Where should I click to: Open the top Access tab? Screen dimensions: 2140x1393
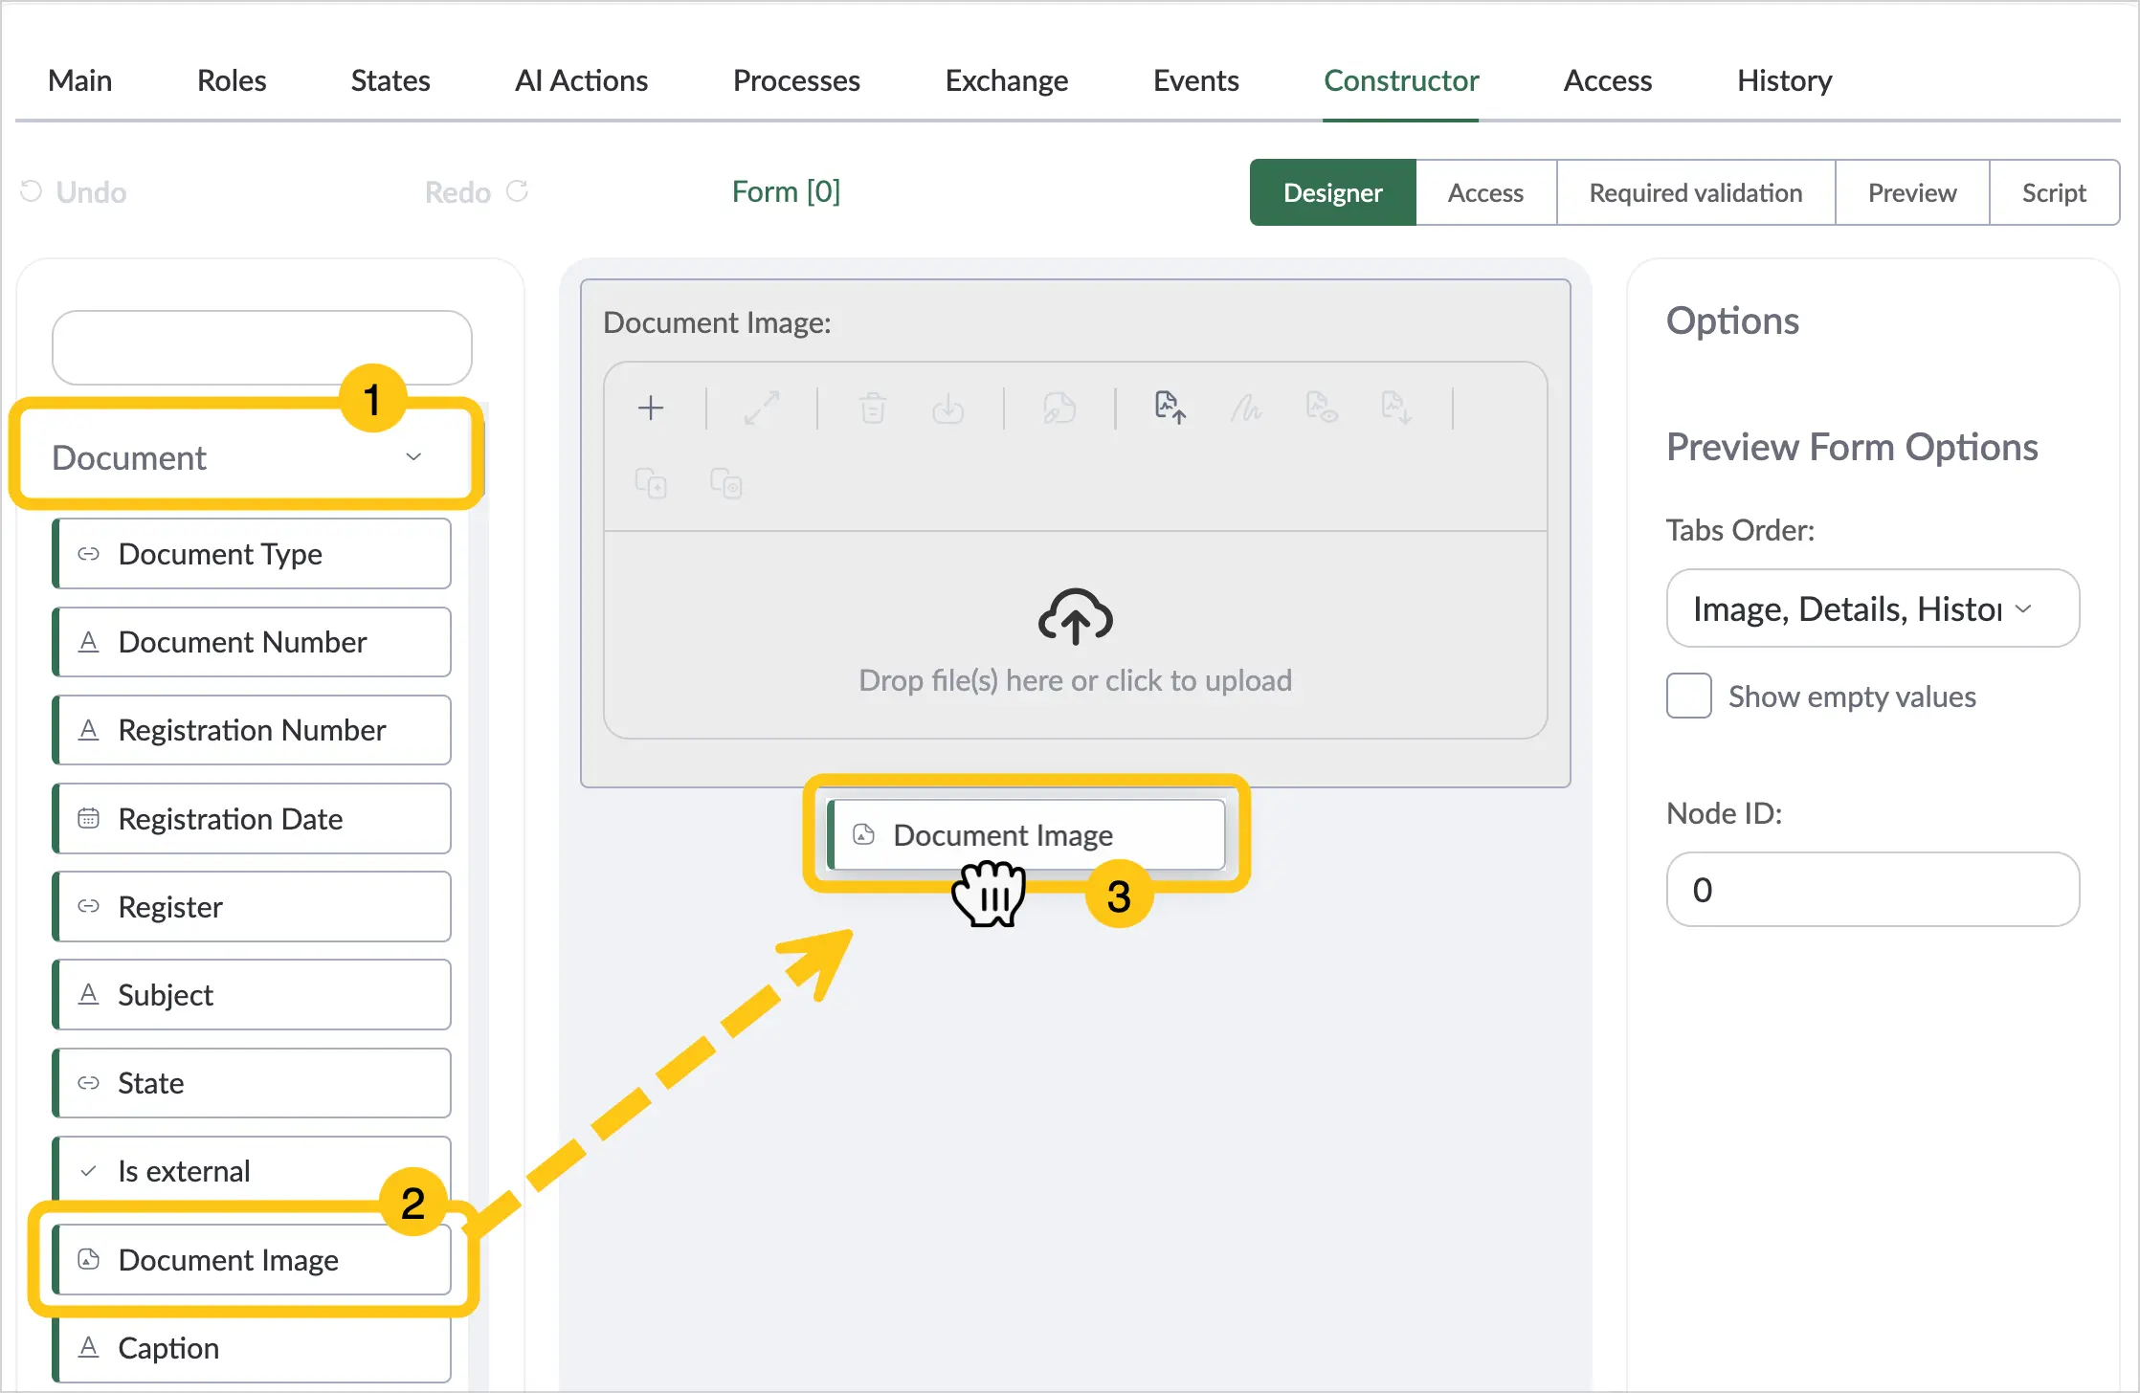(1608, 80)
